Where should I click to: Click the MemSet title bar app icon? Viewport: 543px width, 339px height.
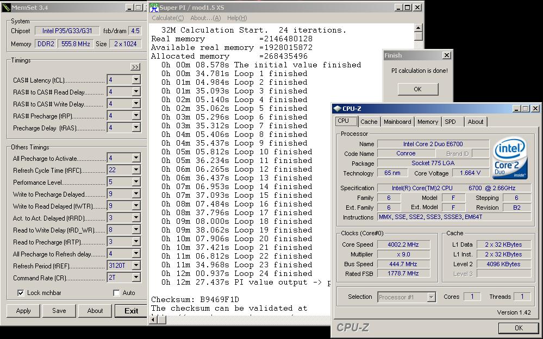(x=6, y=7)
